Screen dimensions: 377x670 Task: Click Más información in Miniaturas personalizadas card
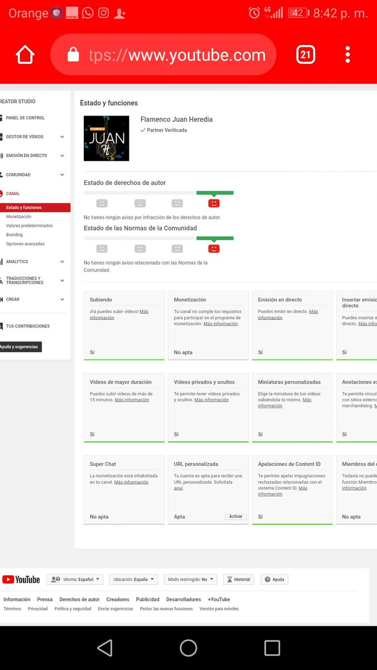tap(285, 403)
